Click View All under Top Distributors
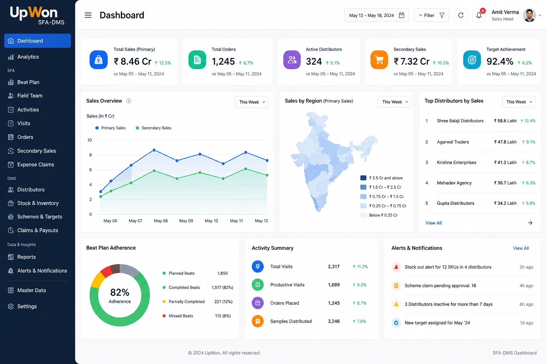 coord(433,223)
